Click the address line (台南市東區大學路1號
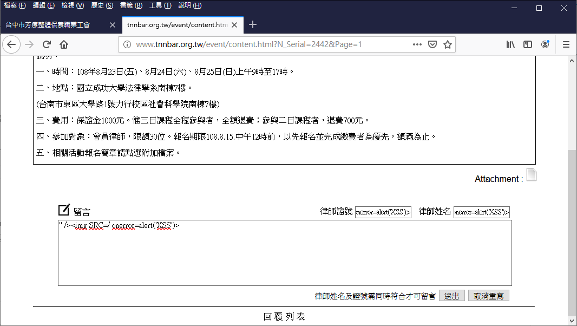This screenshot has height=326, width=577. [x=128, y=104]
